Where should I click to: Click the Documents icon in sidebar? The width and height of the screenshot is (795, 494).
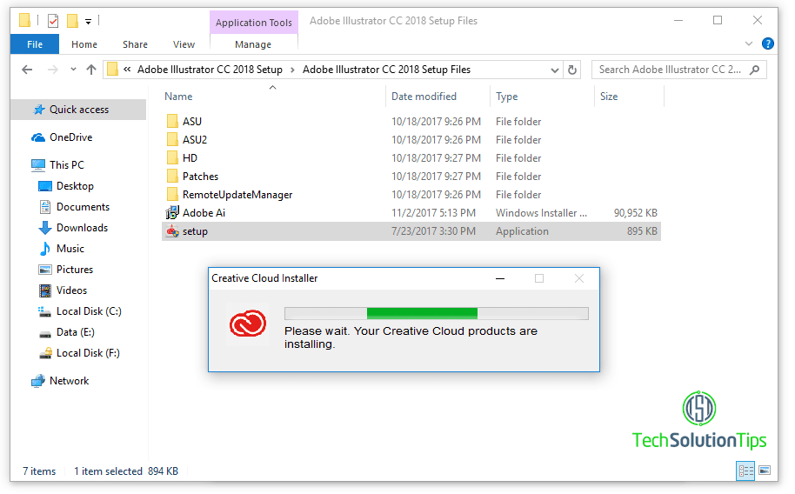[x=45, y=207]
